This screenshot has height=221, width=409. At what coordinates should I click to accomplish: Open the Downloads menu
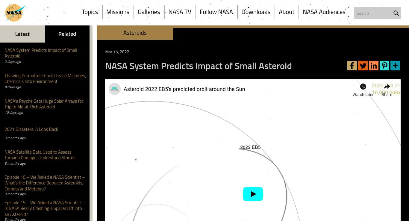pos(256,12)
